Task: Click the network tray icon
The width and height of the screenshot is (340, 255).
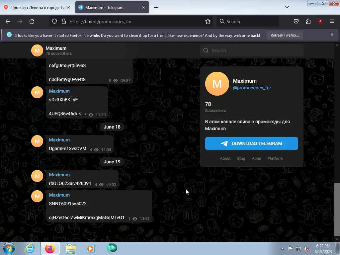Action: [298, 249]
